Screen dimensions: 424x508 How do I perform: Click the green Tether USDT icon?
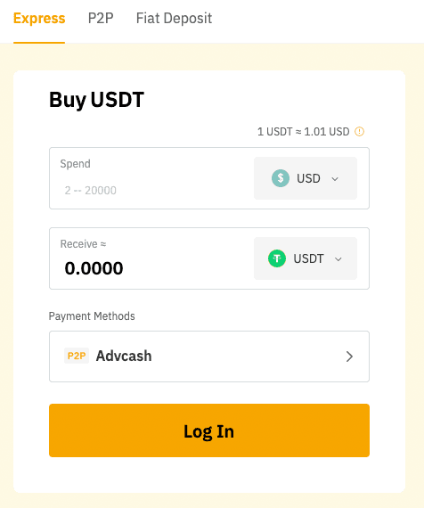coord(277,258)
